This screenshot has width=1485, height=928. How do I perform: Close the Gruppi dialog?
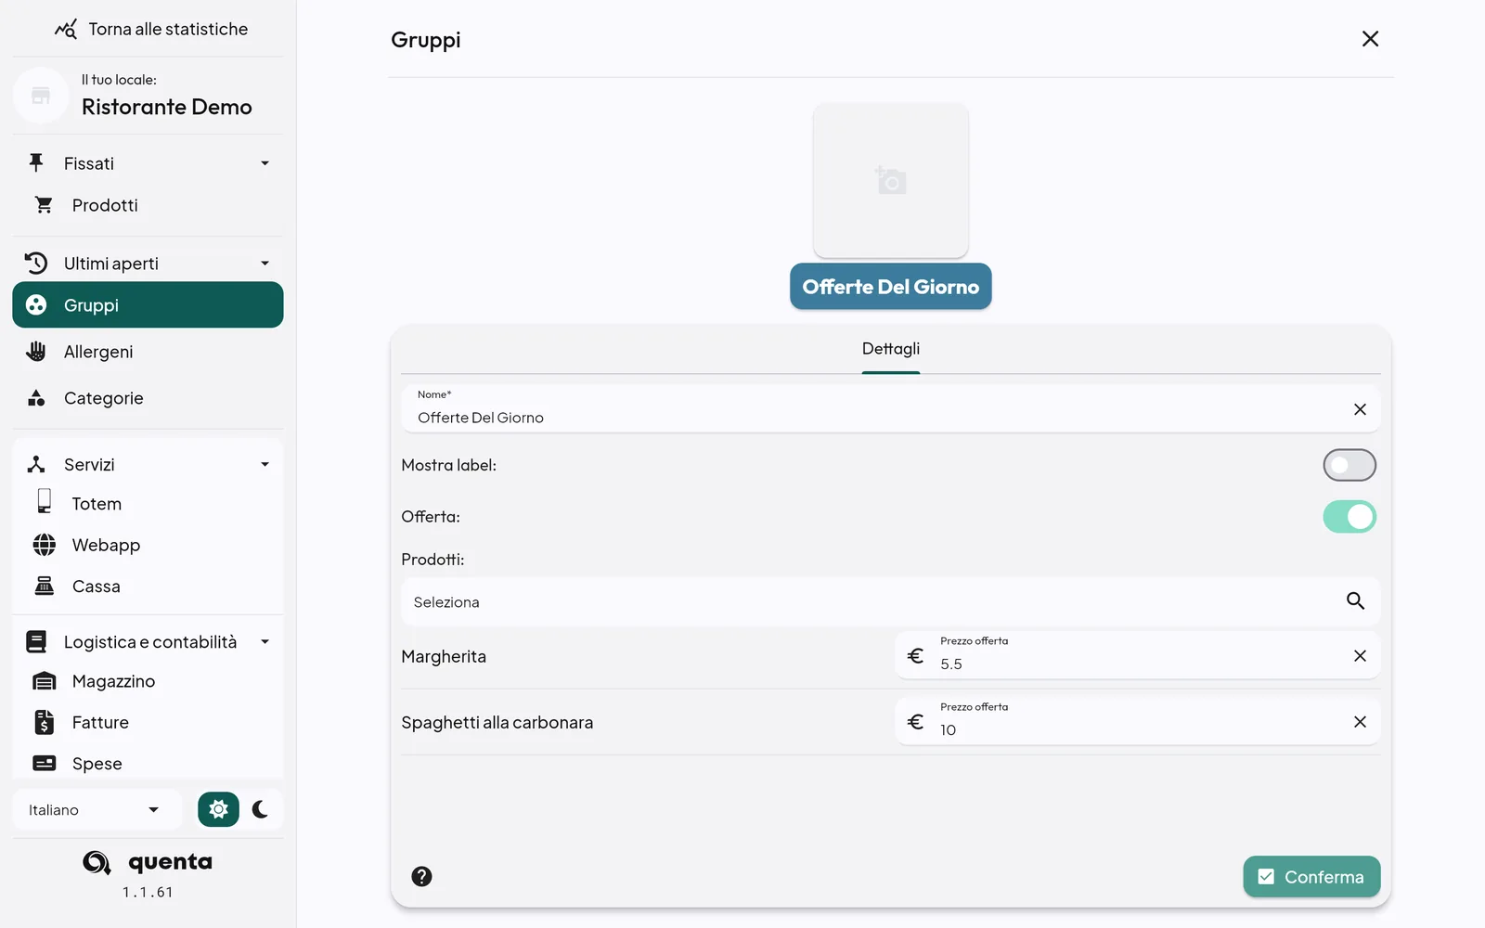point(1370,39)
